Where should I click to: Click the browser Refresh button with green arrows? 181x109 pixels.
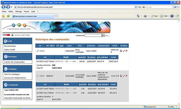pyautogui.click(x=139, y=7)
